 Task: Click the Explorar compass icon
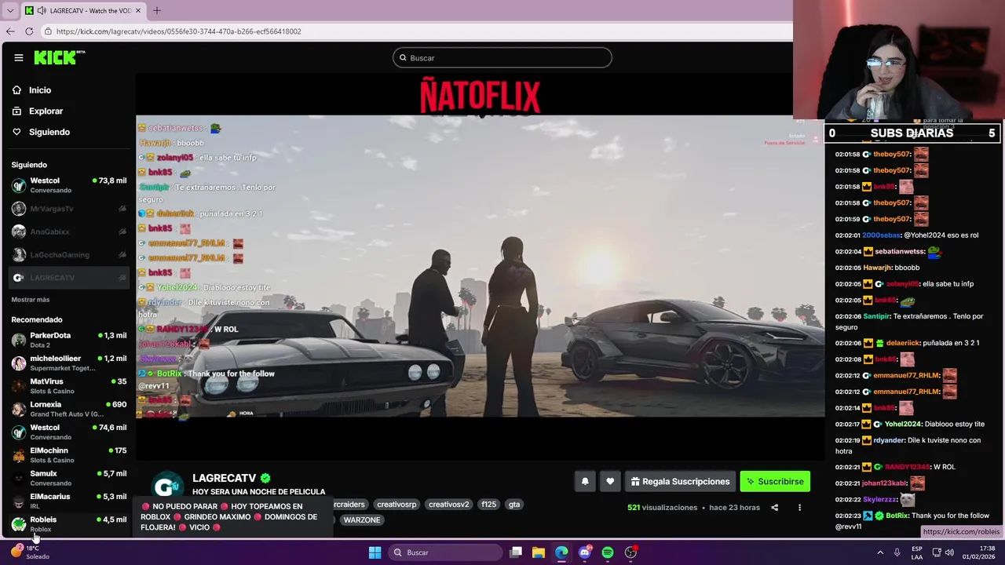(x=16, y=111)
